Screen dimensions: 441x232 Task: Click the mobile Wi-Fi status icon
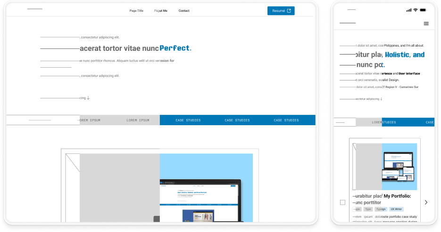tap(416, 10)
